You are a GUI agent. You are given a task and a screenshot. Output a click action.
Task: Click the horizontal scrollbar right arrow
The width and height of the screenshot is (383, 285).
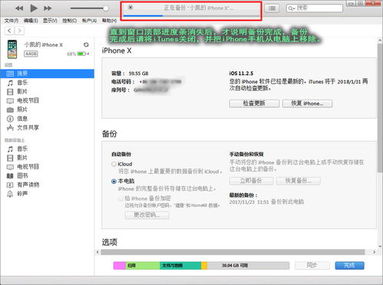click(375, 252)
